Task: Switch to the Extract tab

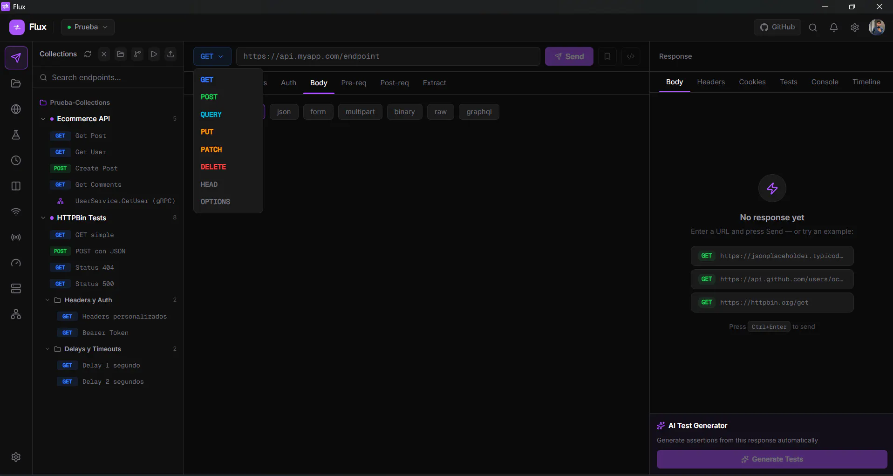Action: (434, 83)
